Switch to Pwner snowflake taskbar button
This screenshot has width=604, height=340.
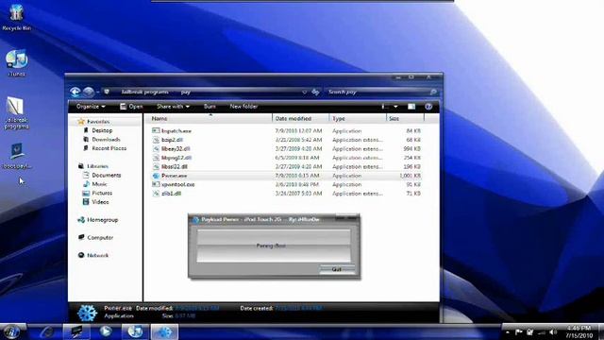point(164,331)
